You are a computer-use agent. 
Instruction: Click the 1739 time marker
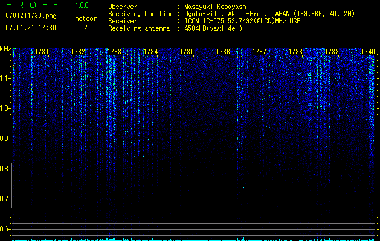tap(332, 52)
